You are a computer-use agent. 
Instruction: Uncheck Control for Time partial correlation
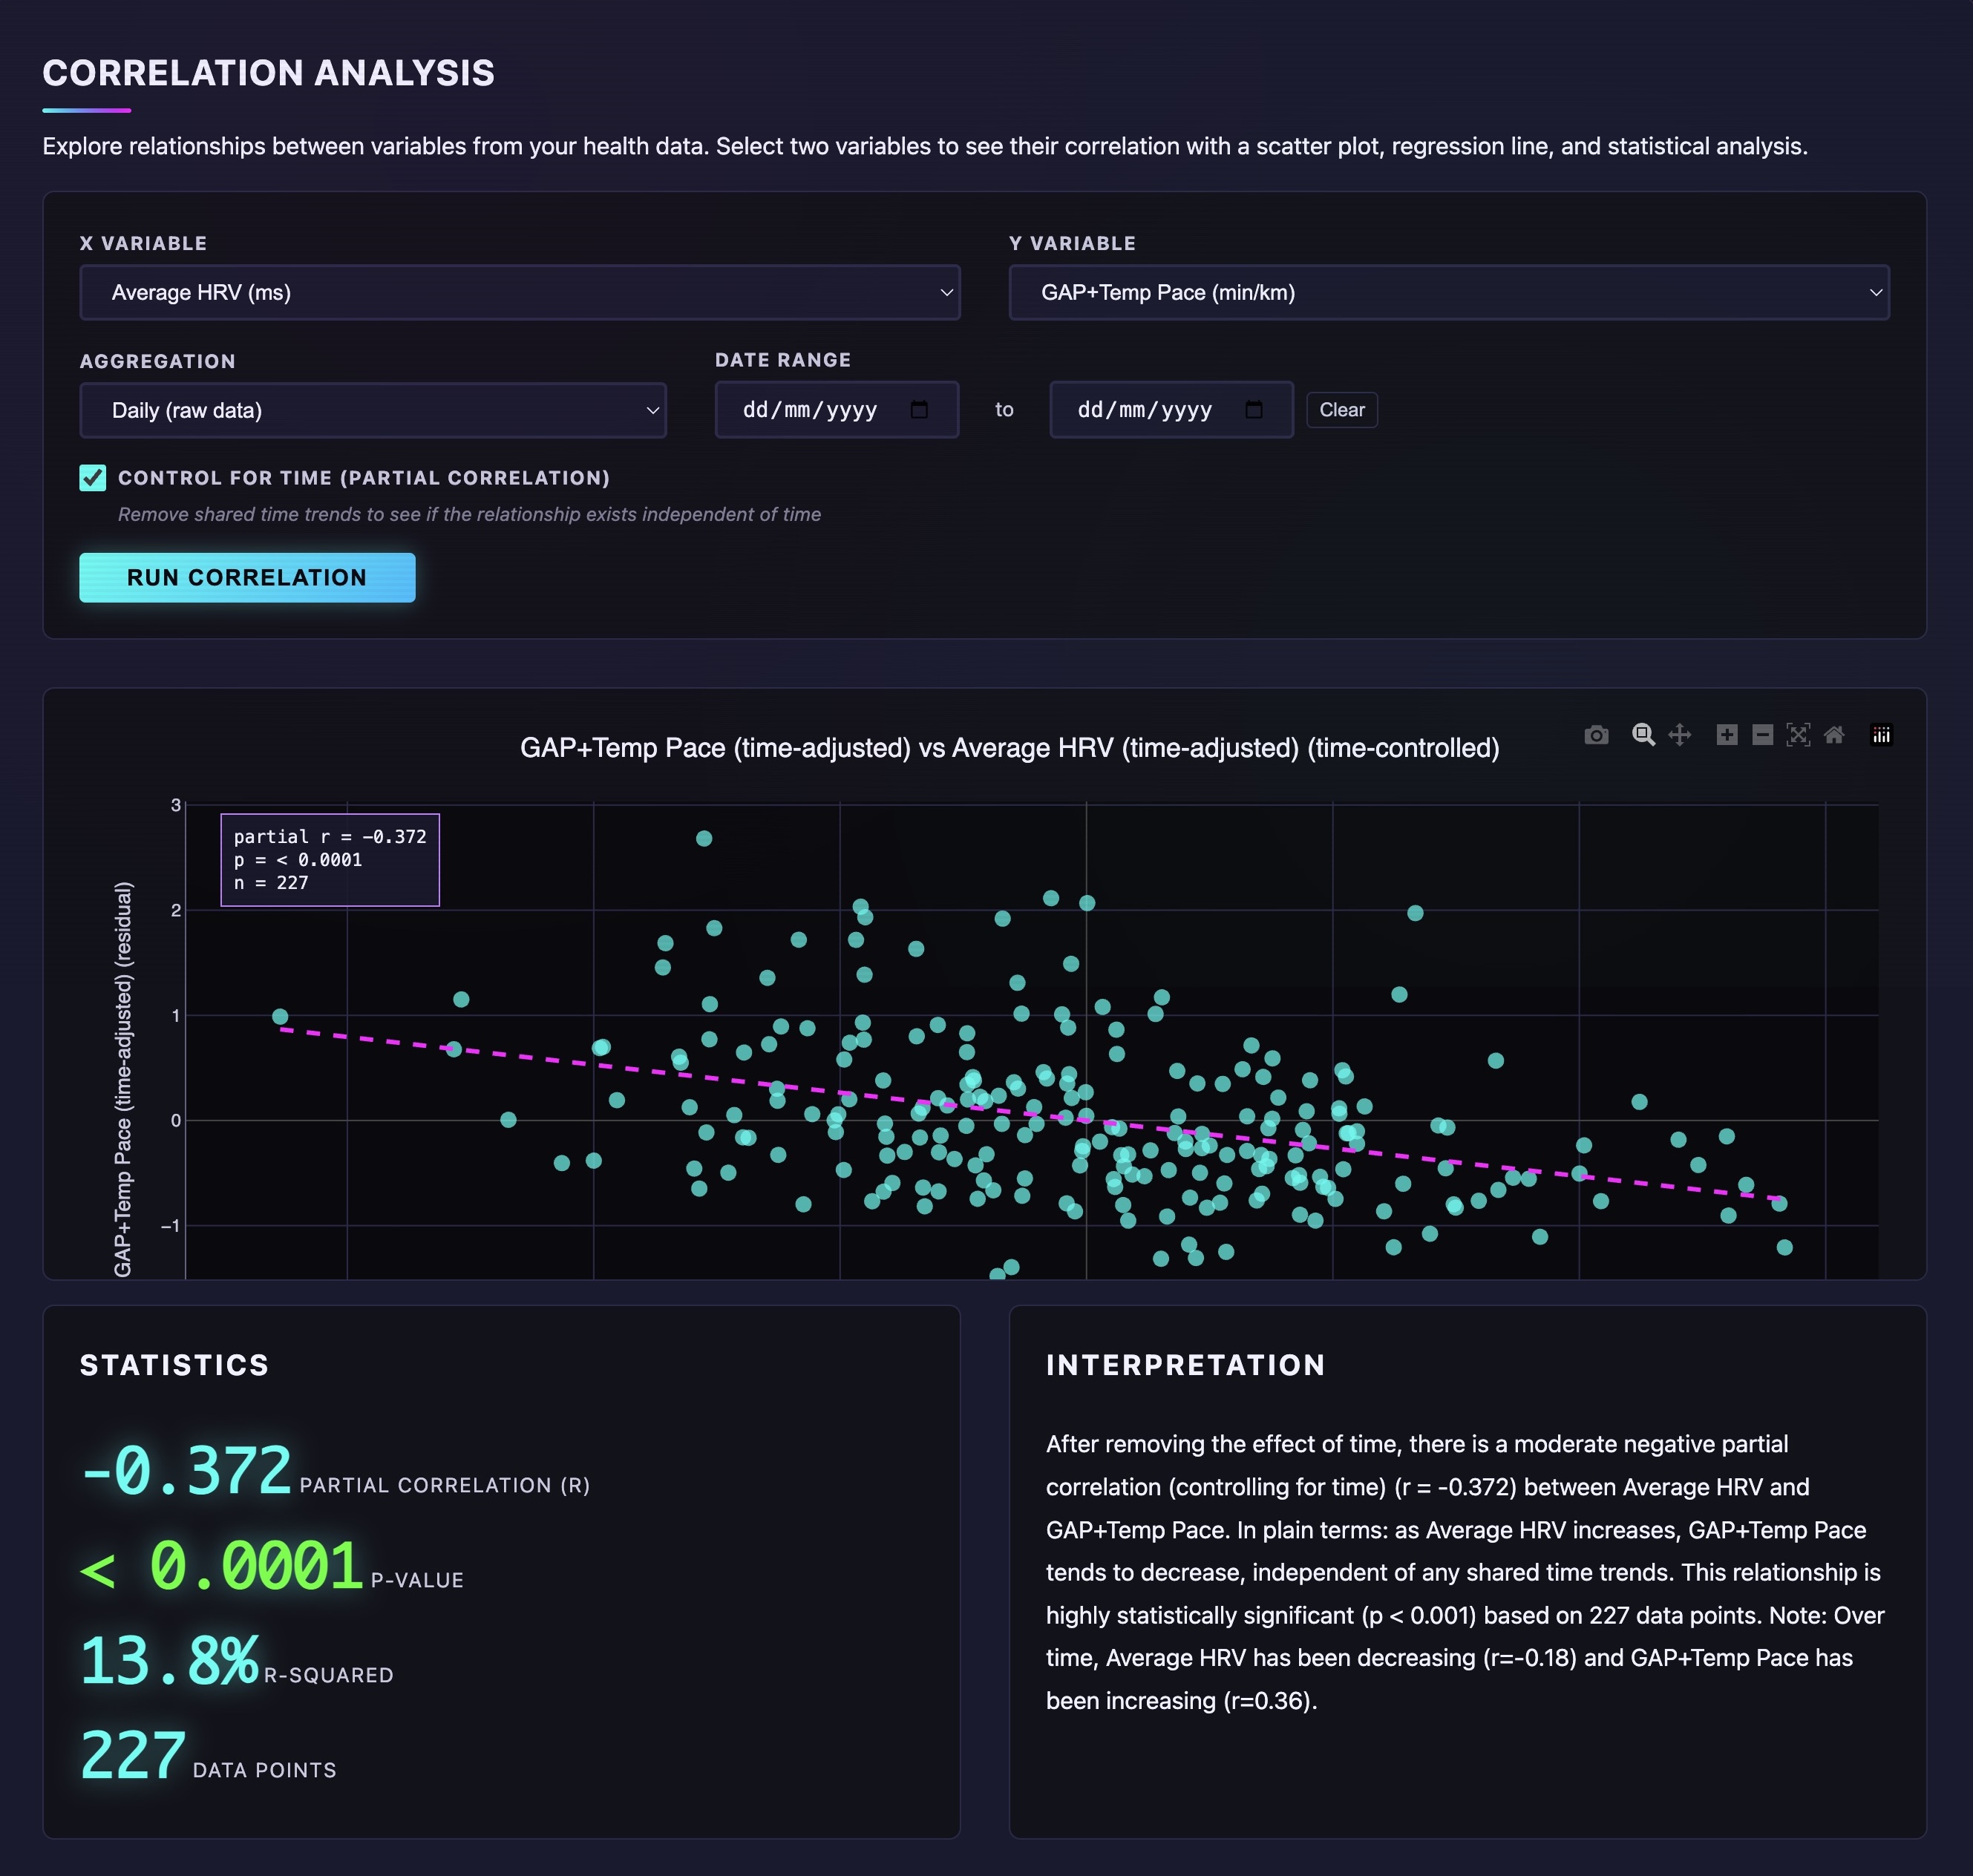click(92, 478)
